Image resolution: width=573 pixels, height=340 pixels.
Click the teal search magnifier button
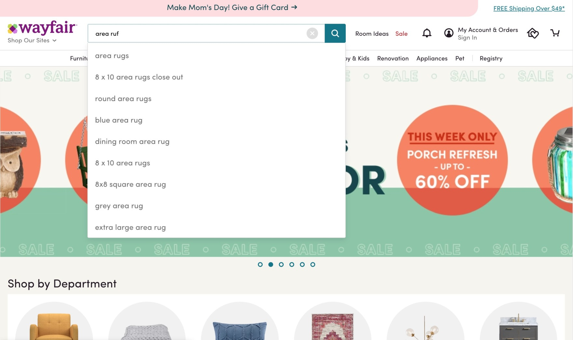click(x=335, y=33)
